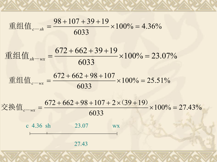Click the 23.07% result of sh-wx formula
This screenshot has width=217, height=162.
(164, 56)
